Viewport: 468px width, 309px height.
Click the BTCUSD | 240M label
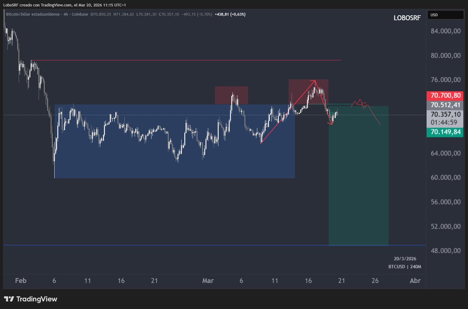click(x=405, y=267)
